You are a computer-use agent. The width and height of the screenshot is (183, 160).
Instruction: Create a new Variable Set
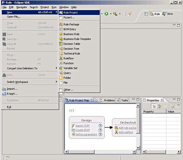click(79, 68)
